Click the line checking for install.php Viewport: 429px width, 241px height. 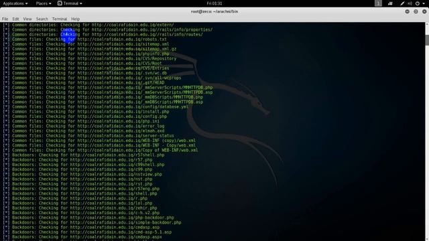tap(86, 112)
